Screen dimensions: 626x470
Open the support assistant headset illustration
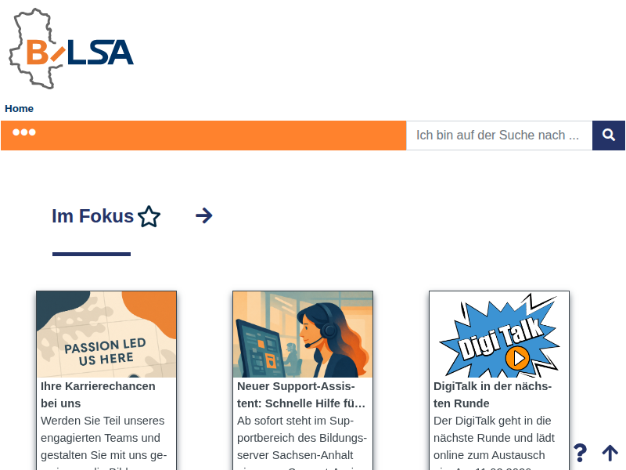pyautogui.click(x=303, y=334)
